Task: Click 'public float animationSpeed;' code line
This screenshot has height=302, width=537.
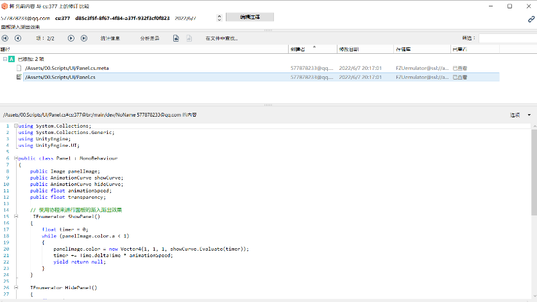Action: coord(71,190)
